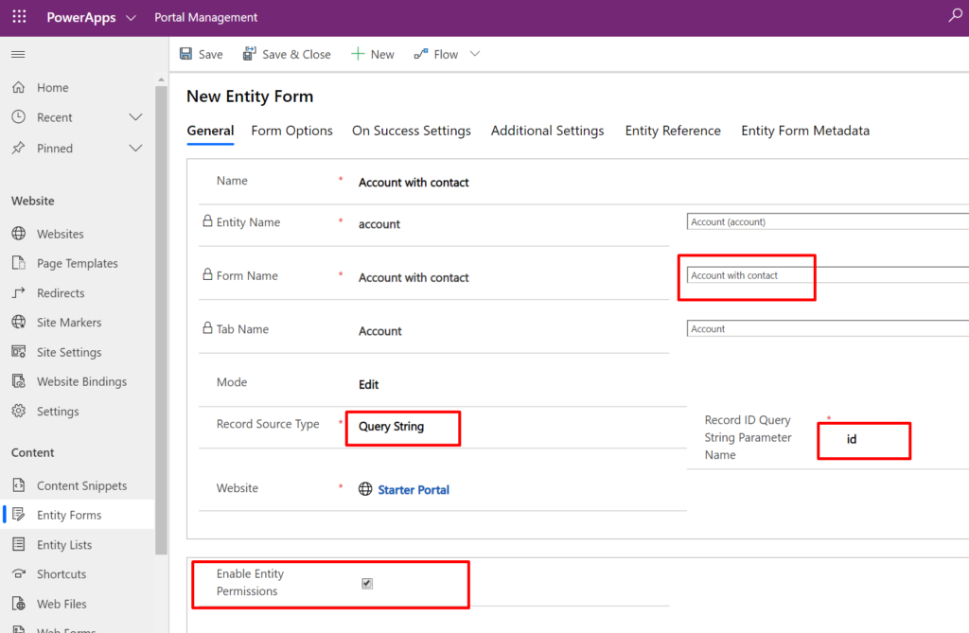Open Entity Lists in sidebar

coord(64,545)
